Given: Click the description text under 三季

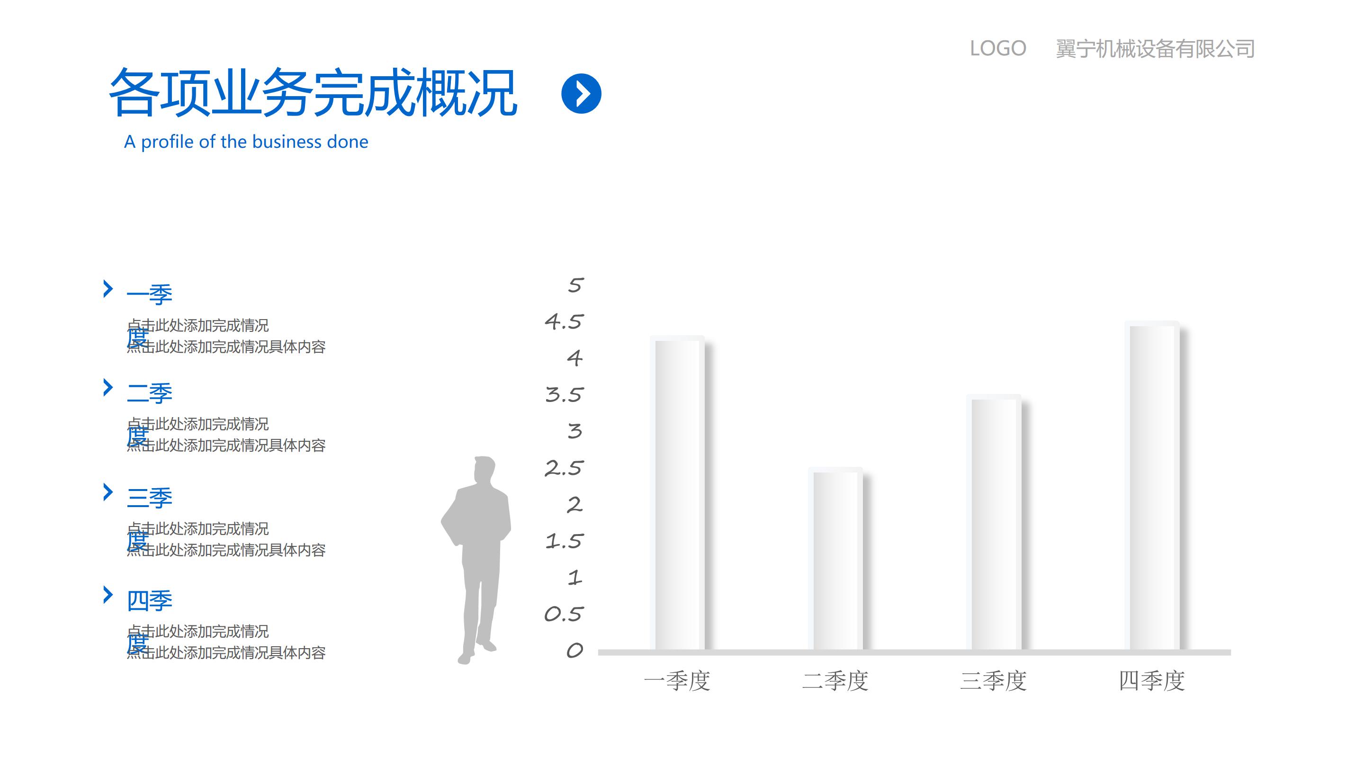Looking at the screenshot, I should (227, 540).
